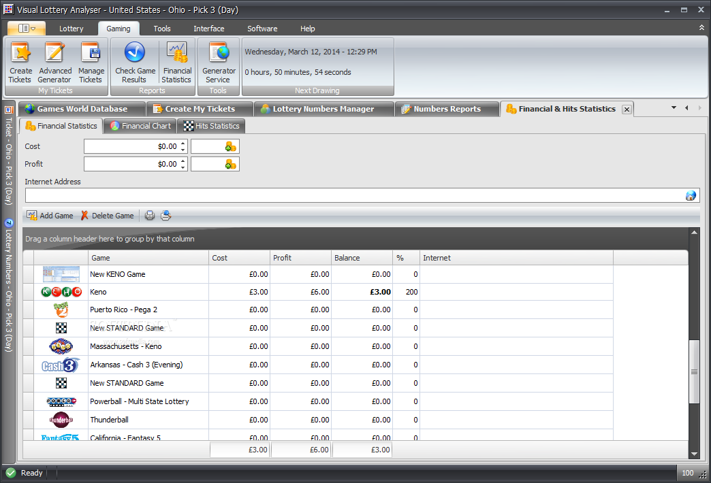The height and width of the screenshot is (483, 711).
Task: Switch to Create My Tickets tab
Action: click(x=200, y=109)
